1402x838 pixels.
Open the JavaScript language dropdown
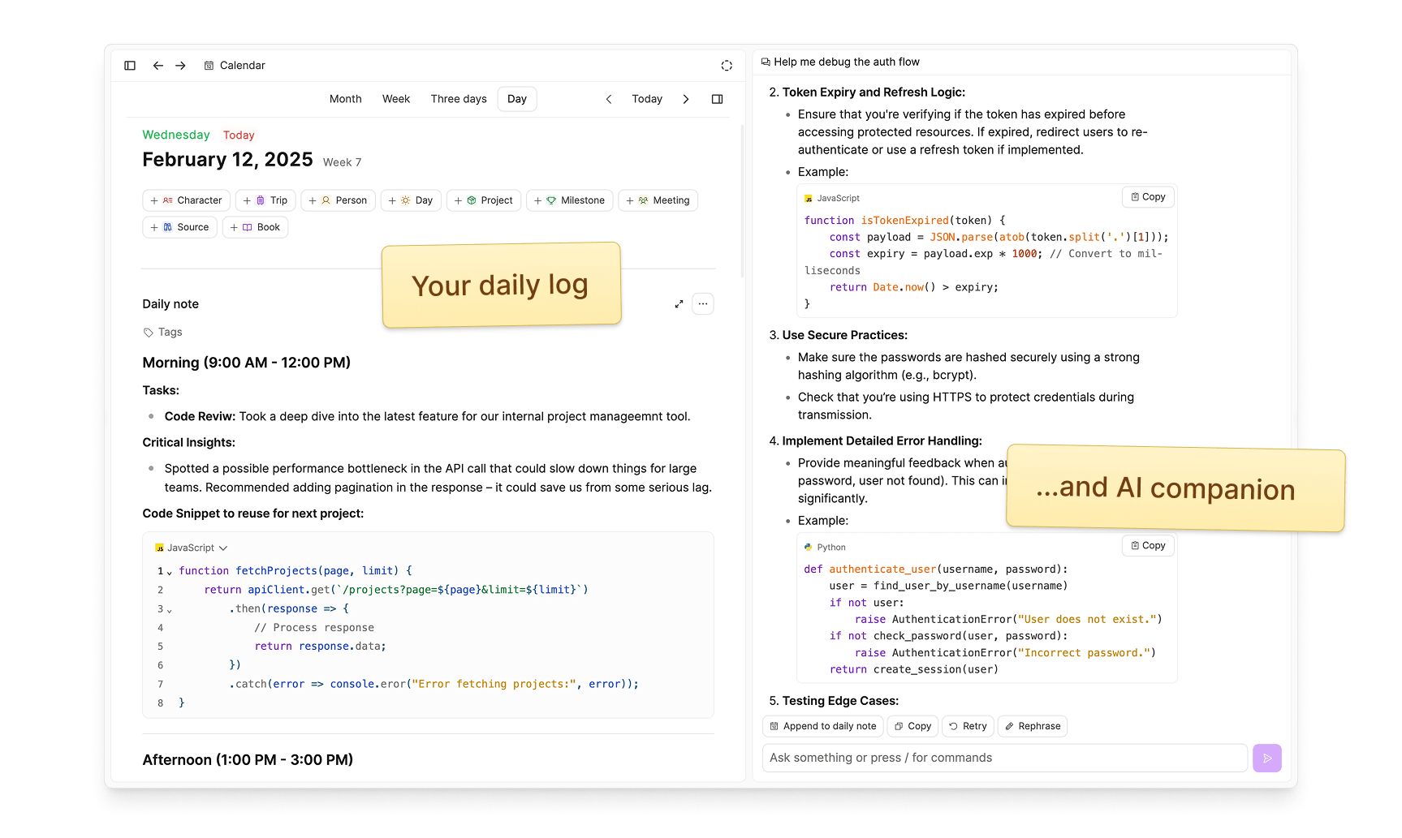[x=192, y=548]
